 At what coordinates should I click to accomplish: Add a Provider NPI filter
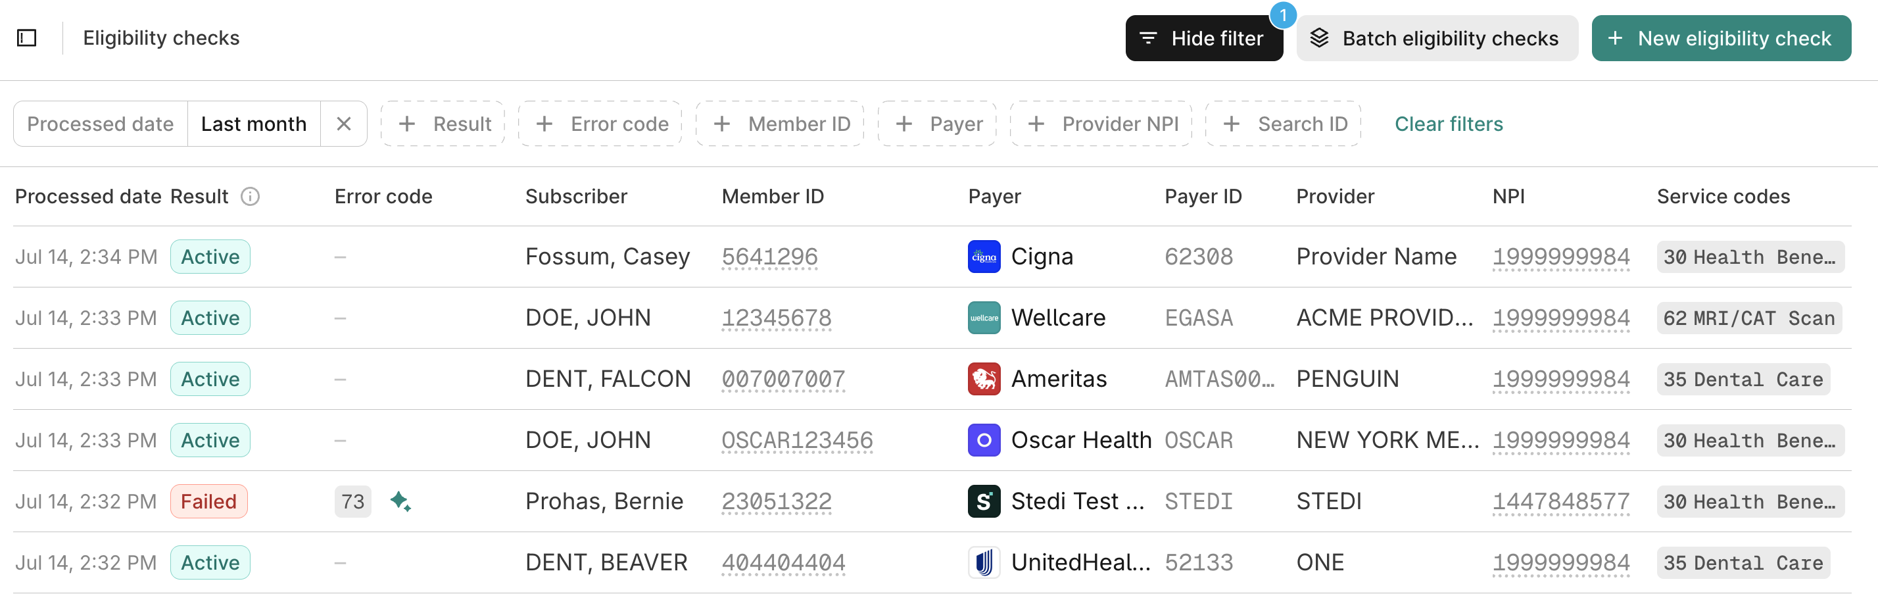[x=1101, y=124]
